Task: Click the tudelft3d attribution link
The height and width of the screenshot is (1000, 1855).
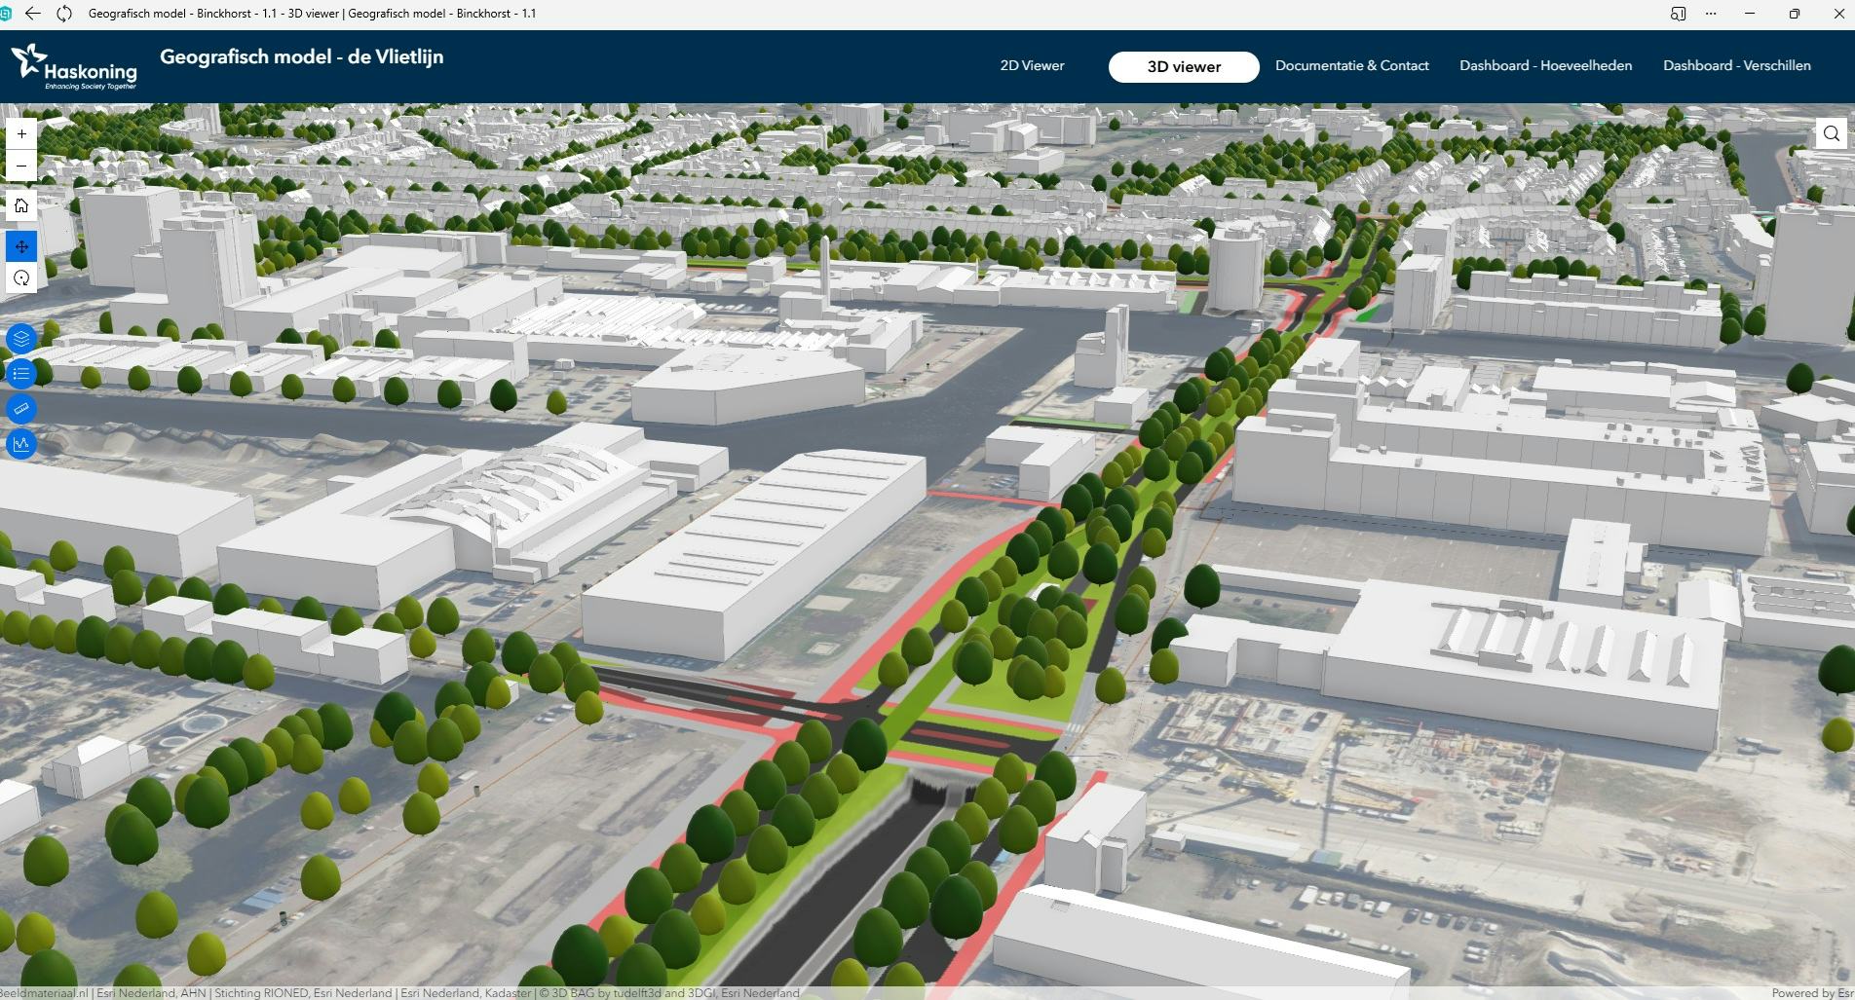Action: [x=638, y=994]
